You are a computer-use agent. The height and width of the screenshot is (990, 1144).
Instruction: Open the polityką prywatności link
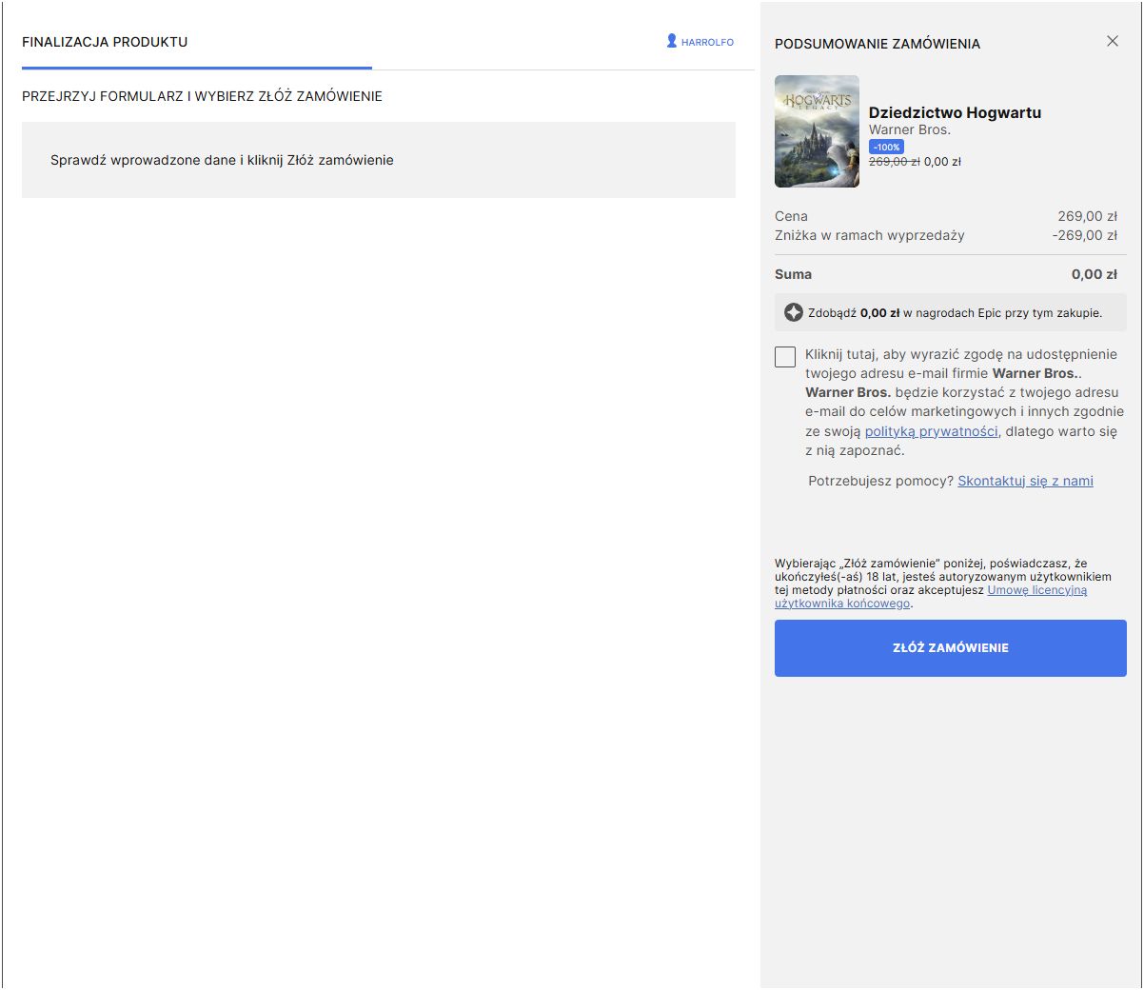point(931,431)
